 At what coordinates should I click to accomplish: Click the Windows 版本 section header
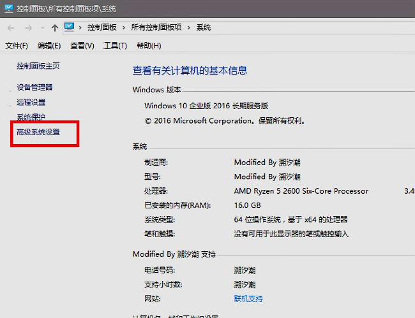tap(156, 90)
